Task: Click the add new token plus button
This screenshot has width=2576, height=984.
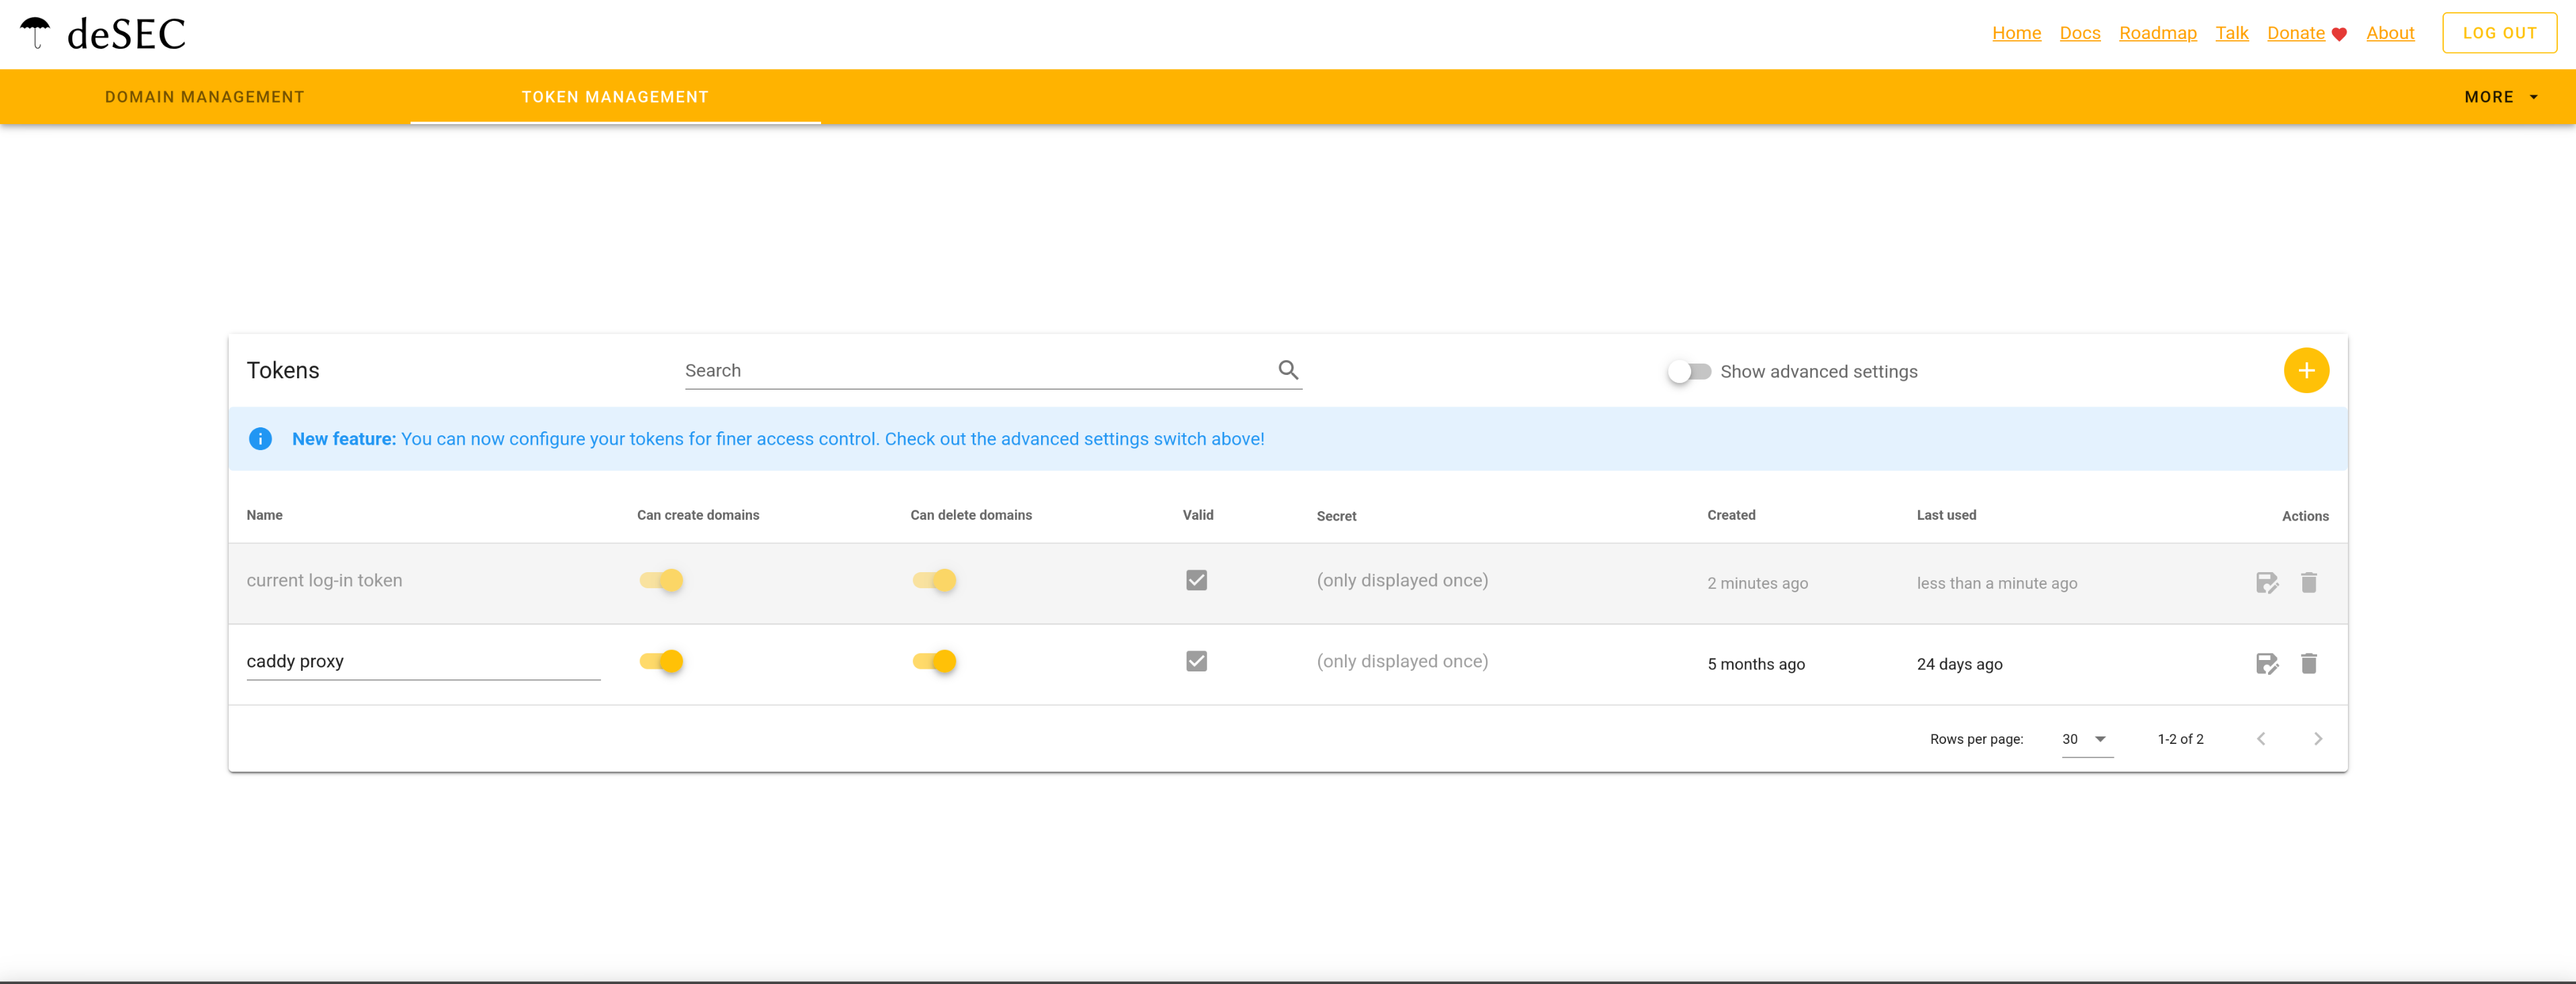Action: [x=2305, y=371]
